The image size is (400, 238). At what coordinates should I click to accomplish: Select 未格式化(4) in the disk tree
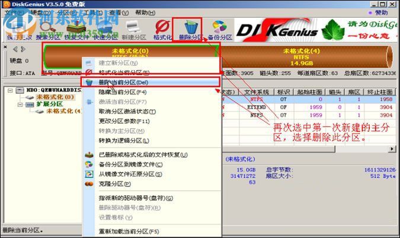click(x=63, y=111)
